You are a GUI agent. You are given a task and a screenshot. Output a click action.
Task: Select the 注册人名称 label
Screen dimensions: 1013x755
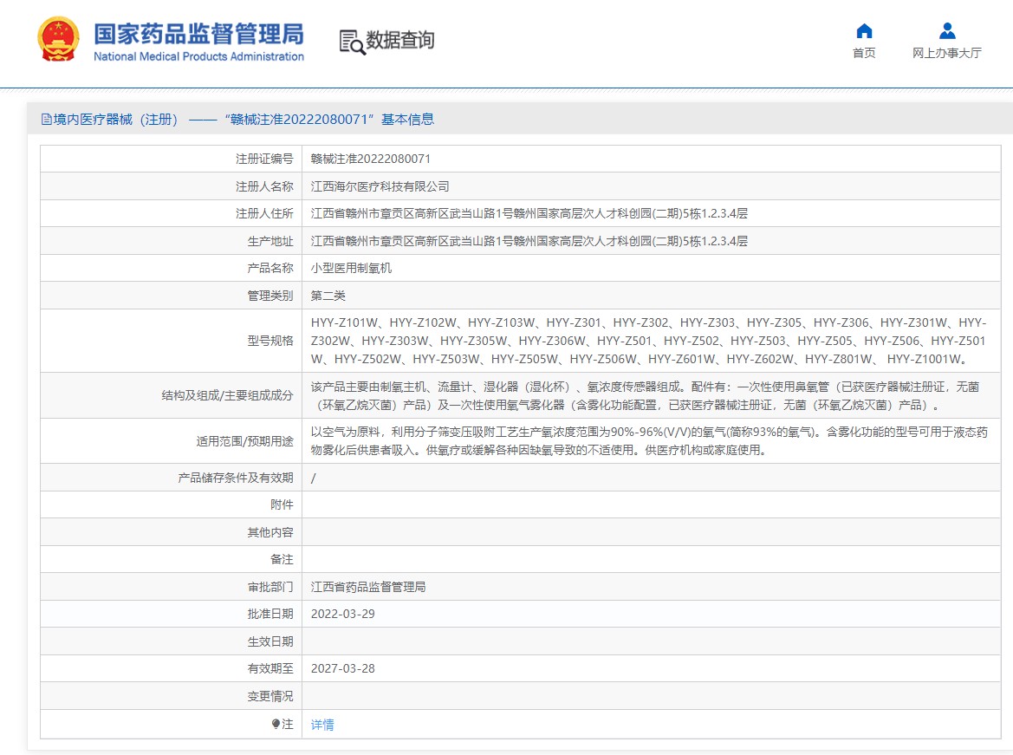(264, 187)
